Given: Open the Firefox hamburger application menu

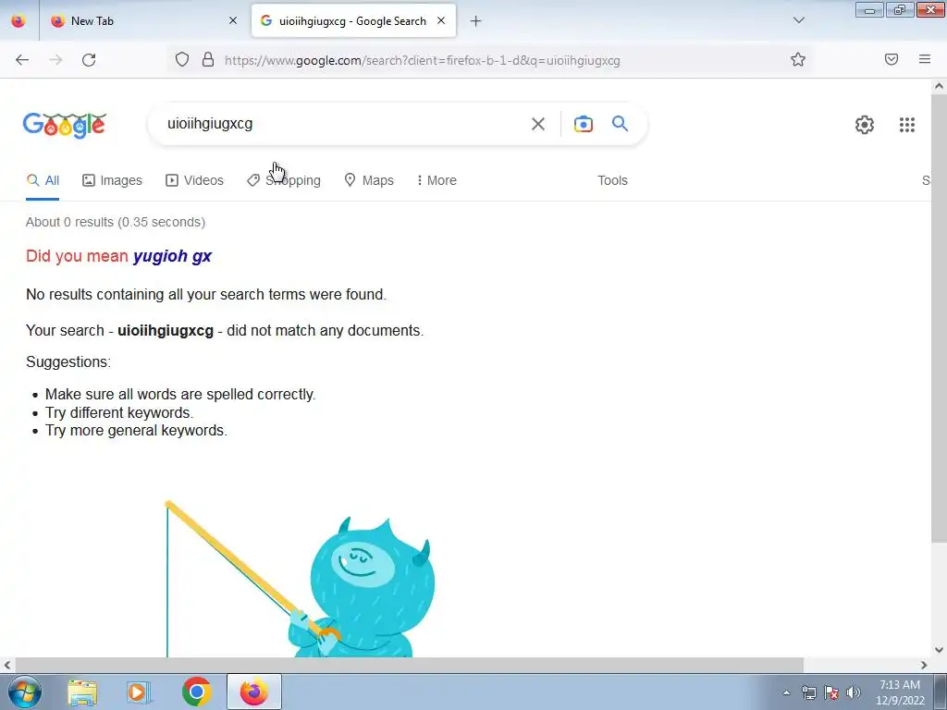Looking at the screenshot, I should tap(925, 59).
